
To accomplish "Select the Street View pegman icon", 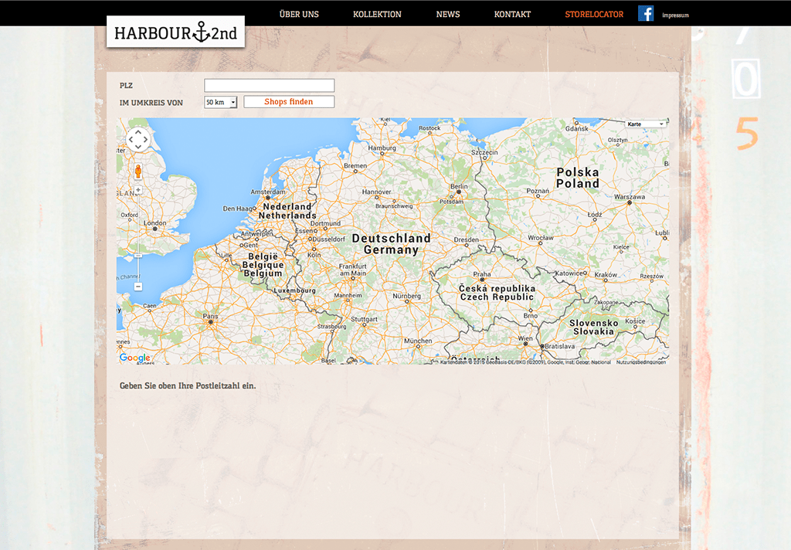I will pos(138,171).
